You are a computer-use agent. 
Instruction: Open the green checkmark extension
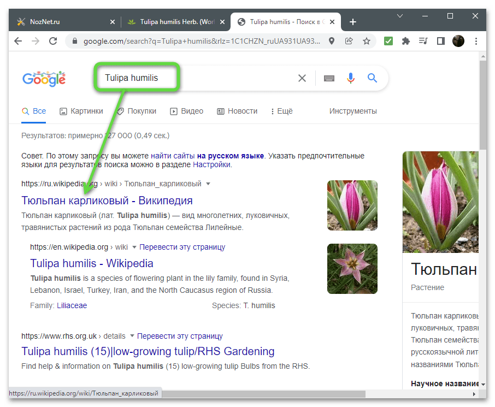point(388,41)
